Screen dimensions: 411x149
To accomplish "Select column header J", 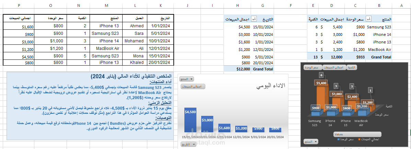I will click(187, 5).
